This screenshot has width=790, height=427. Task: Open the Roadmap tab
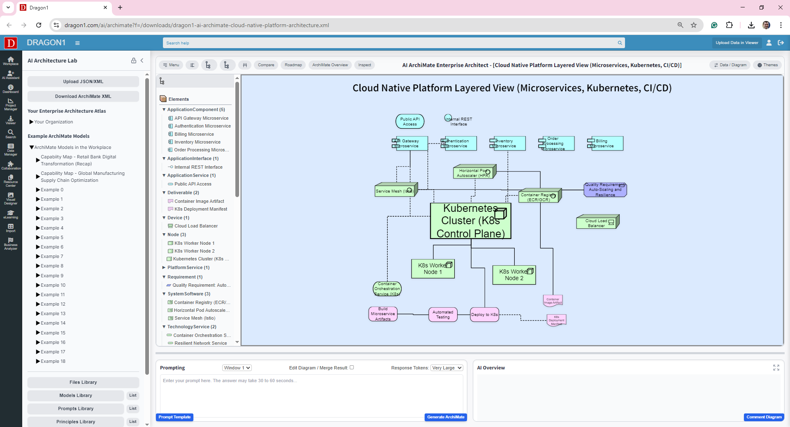click(293, 65)
